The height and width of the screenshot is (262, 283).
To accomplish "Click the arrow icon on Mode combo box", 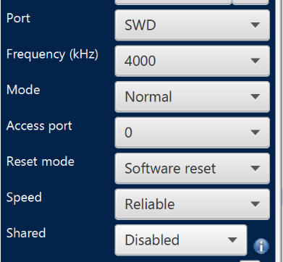I will 255,97.
